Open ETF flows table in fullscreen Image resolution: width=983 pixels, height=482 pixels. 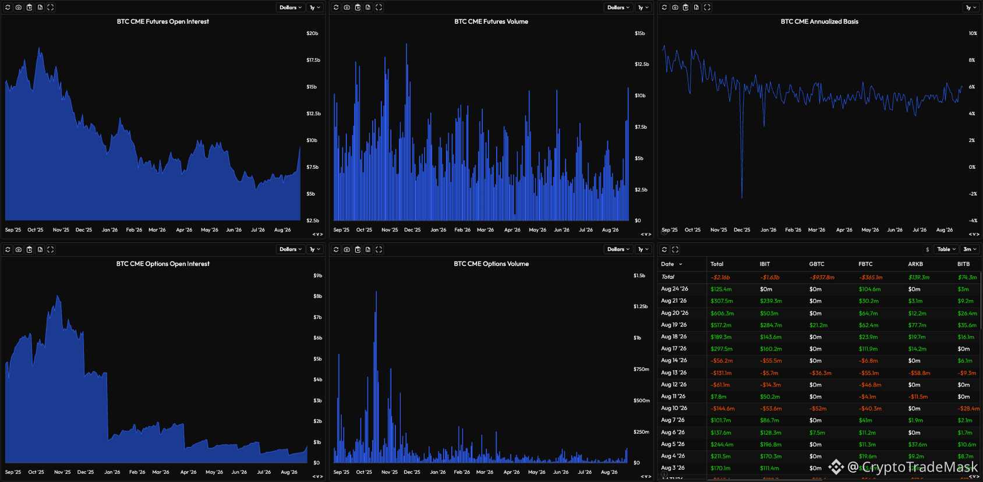coord(675,250)
